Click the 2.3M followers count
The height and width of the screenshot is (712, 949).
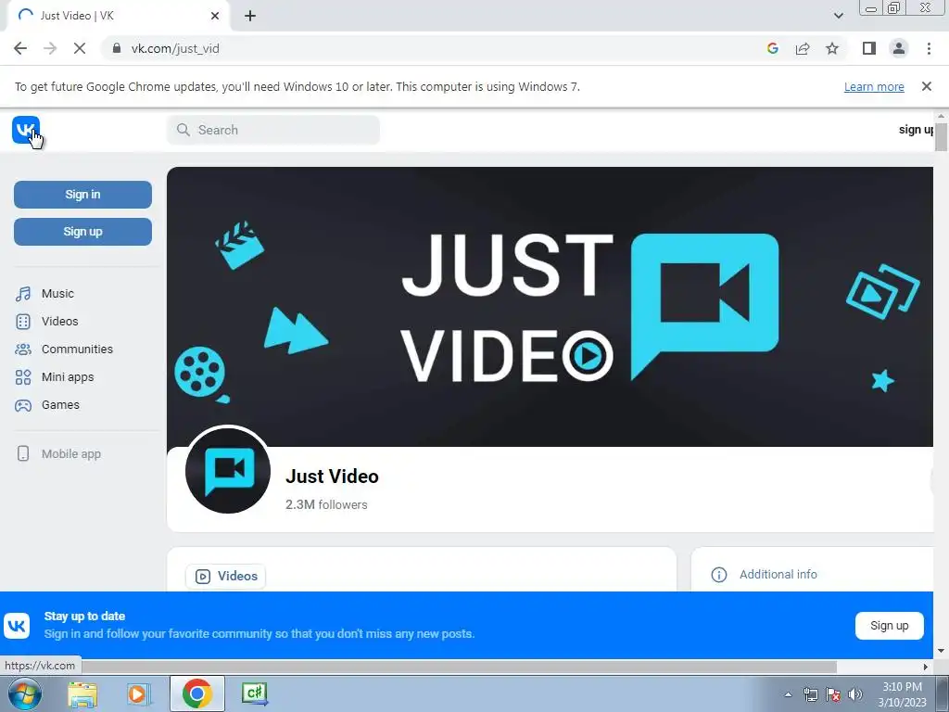[x=326, y=504]
